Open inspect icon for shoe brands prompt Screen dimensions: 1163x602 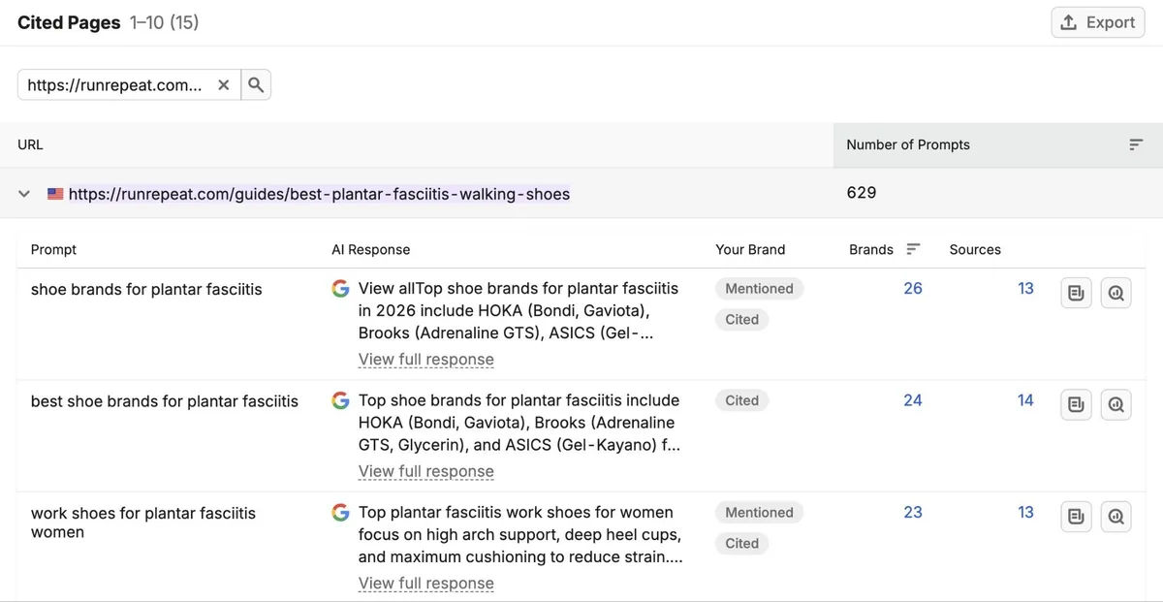tap(1116, 293)
